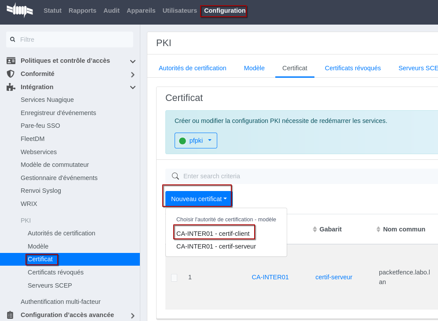Open the pfpki service dropdown
The height and width of the screenshot is (321, 438).
(196, 141)
